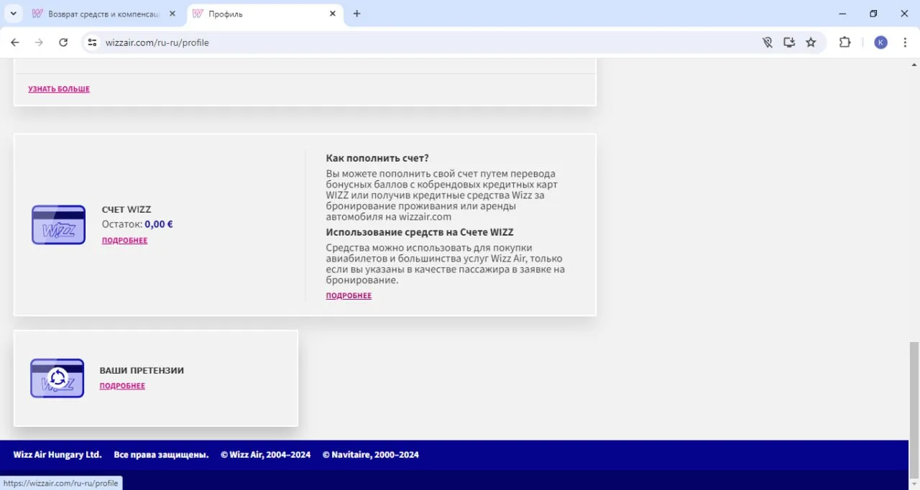
Task: Reload the current page
Action: [63, 42]
